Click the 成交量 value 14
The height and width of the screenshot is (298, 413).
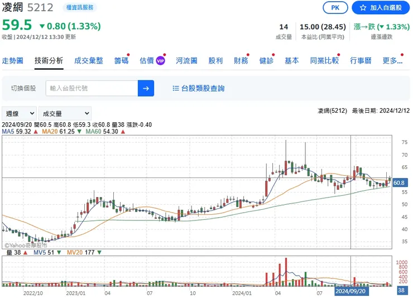click(x=284, y=27)
